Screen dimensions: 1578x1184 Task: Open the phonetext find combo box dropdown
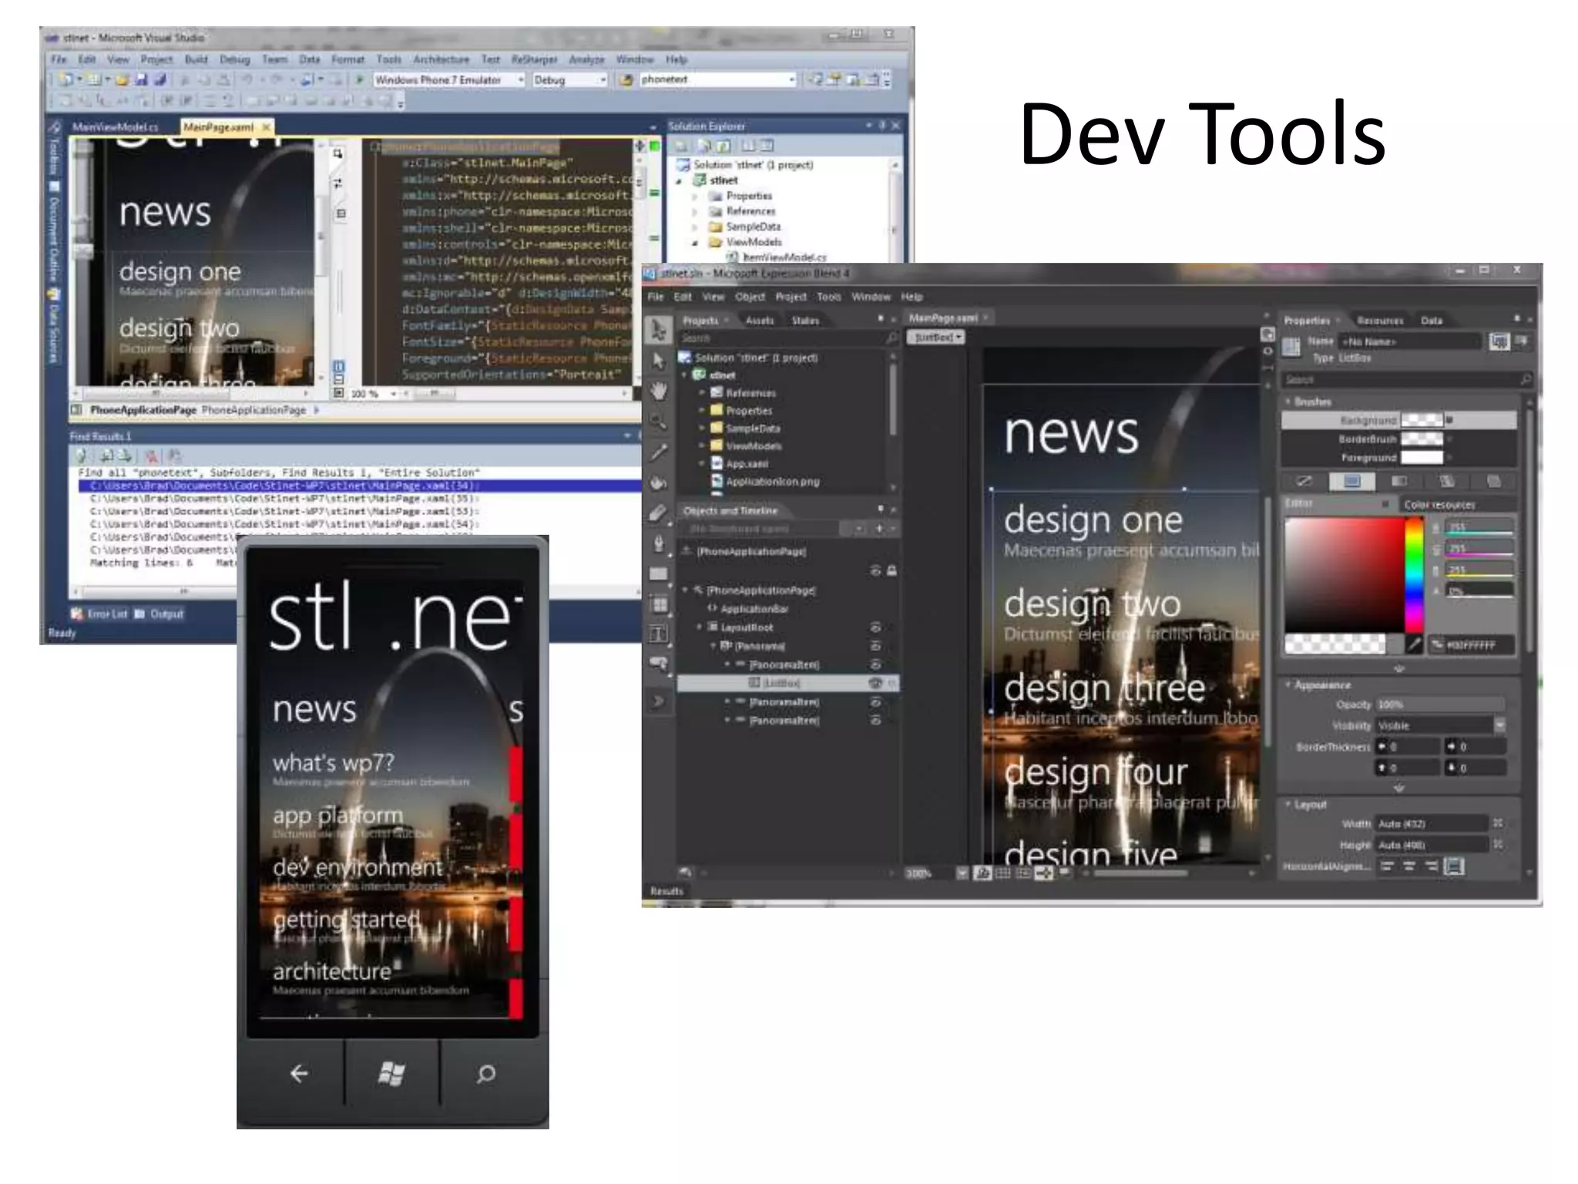[x=791, y=79]
